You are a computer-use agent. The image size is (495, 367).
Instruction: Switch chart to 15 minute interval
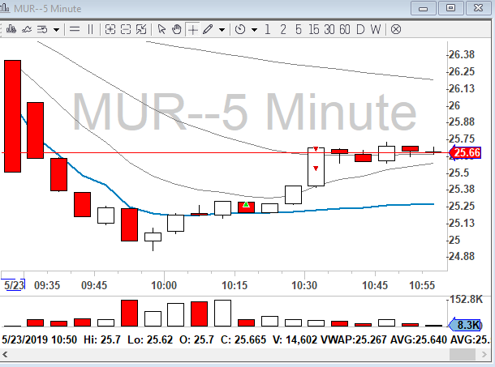(x=314, y=30)
